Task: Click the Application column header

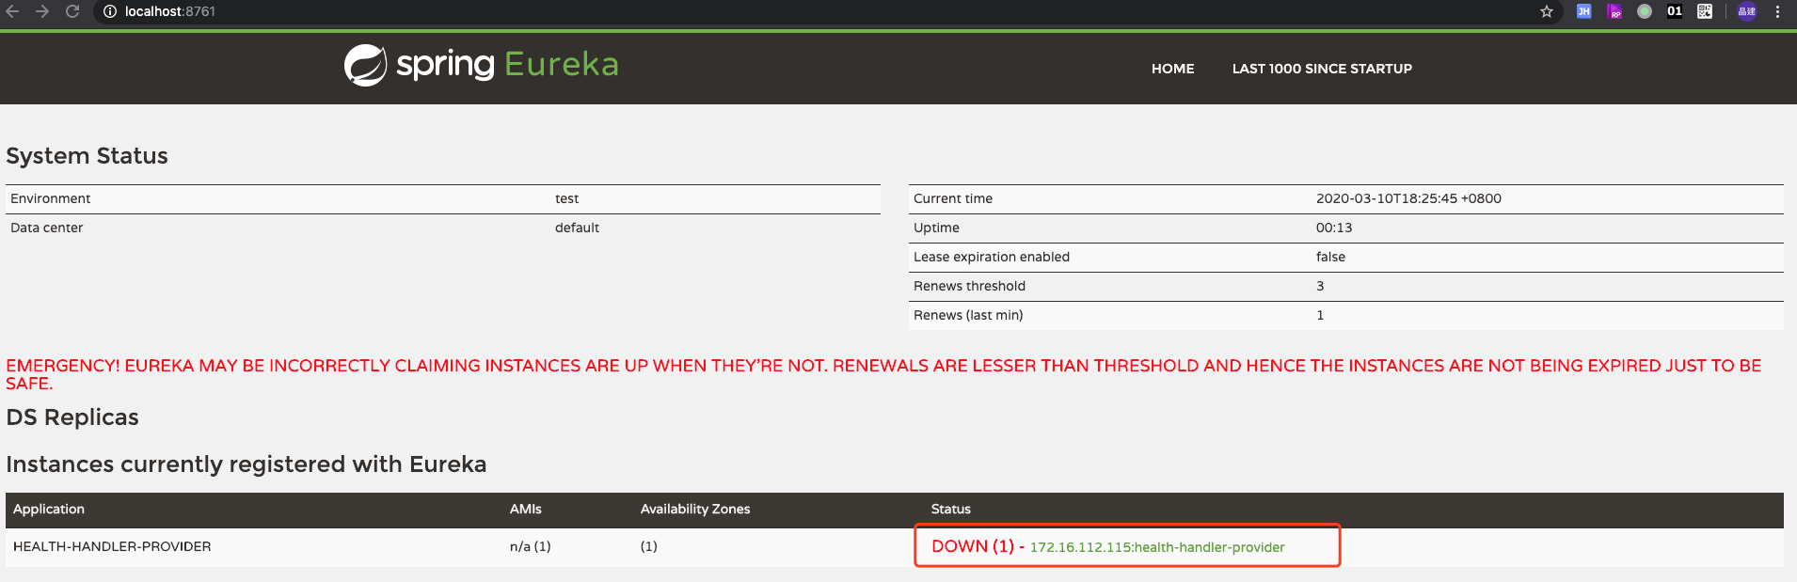Action: [49, 509]
